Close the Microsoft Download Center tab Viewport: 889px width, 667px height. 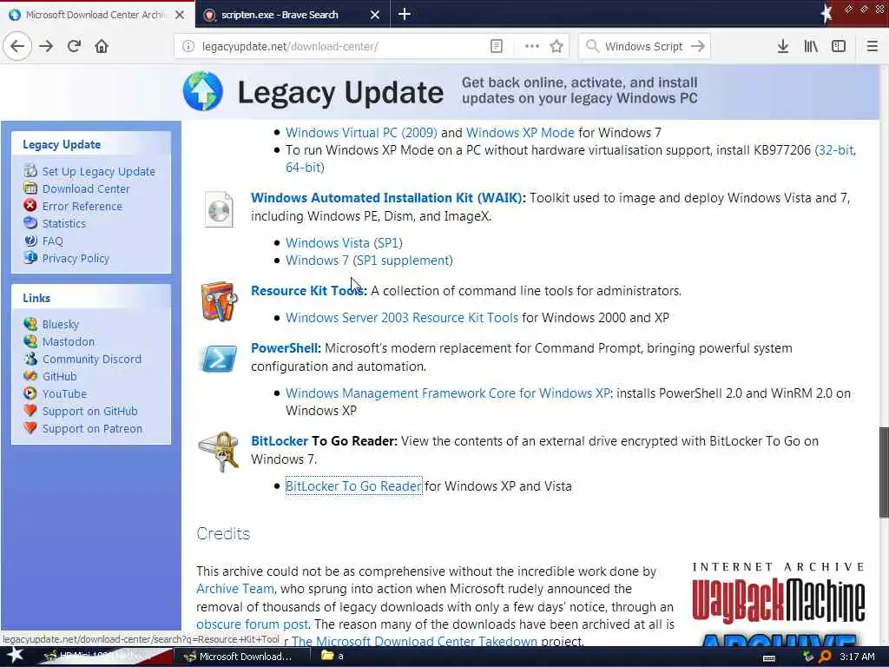point(180,15)
